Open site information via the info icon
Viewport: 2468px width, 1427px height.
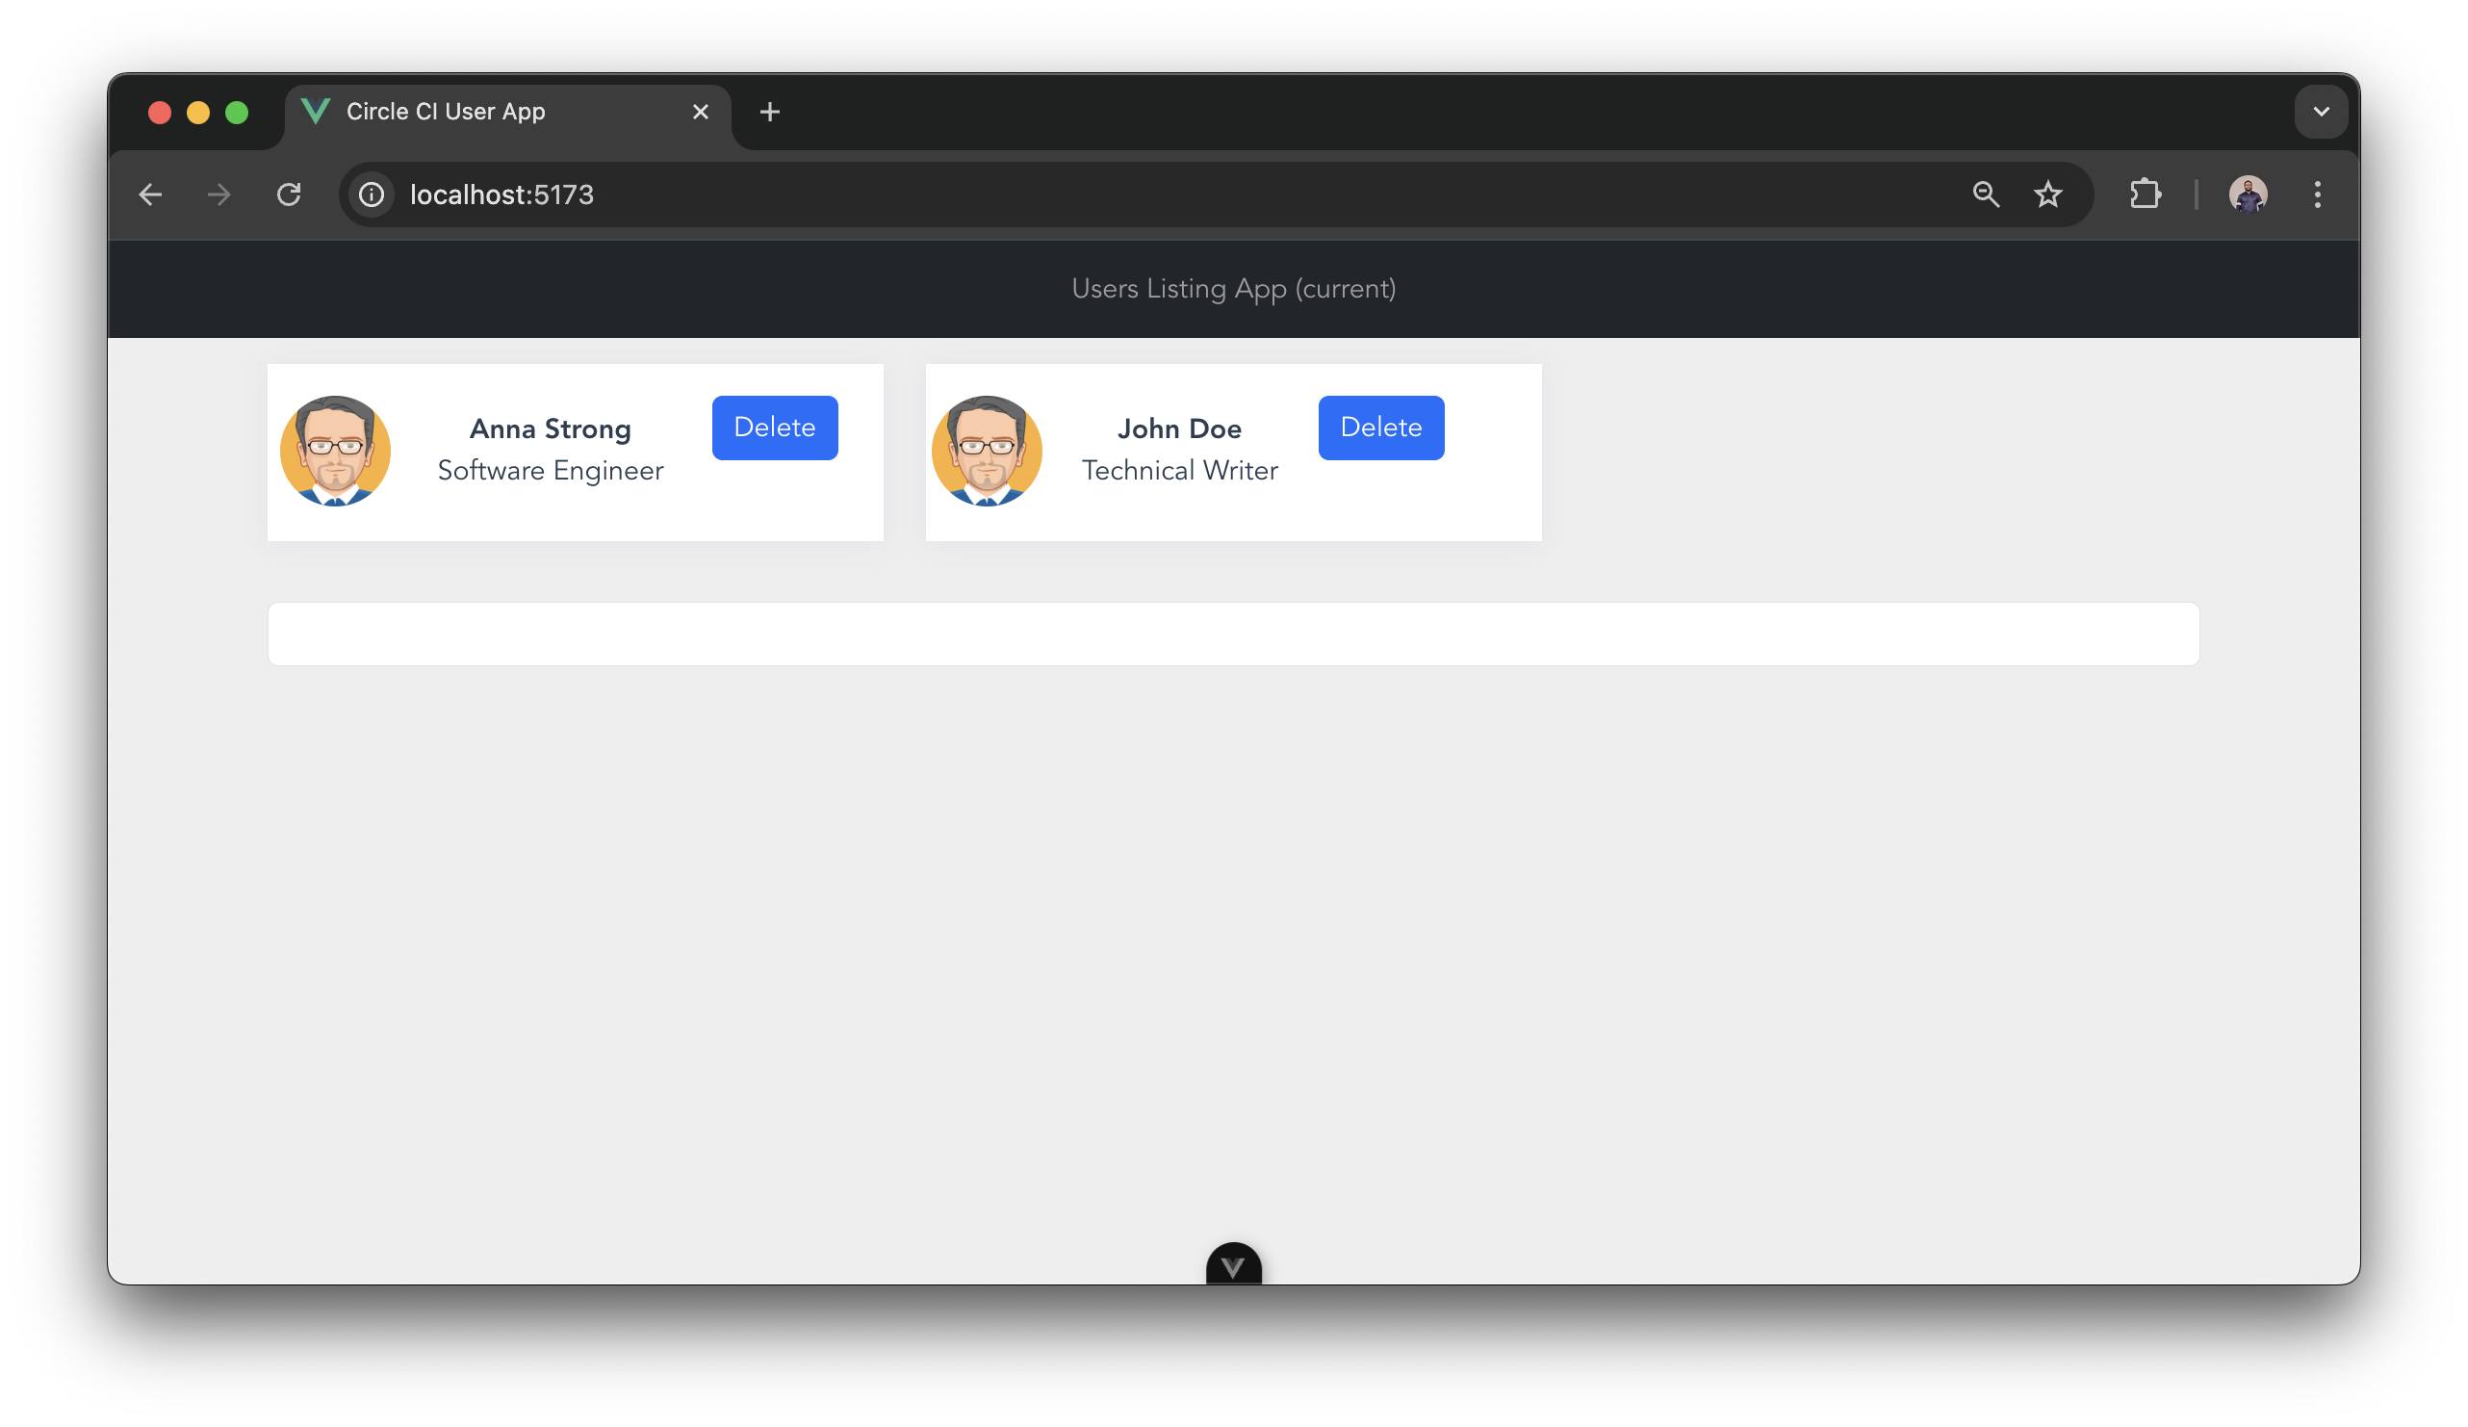coord(371,194)
